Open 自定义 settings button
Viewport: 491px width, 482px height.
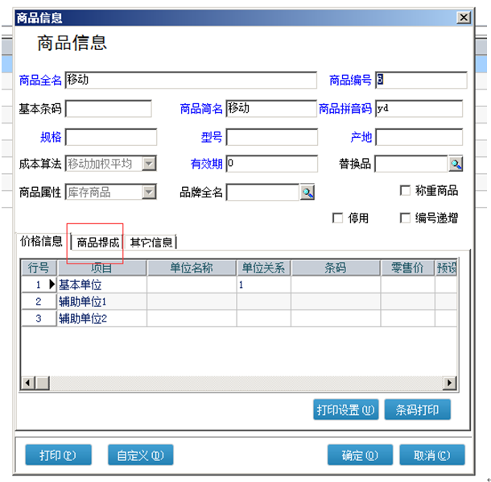[x=140, y=455]
